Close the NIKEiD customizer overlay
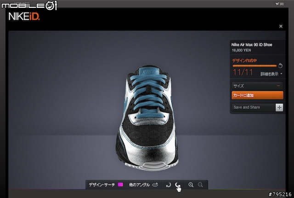 point(281,26)
